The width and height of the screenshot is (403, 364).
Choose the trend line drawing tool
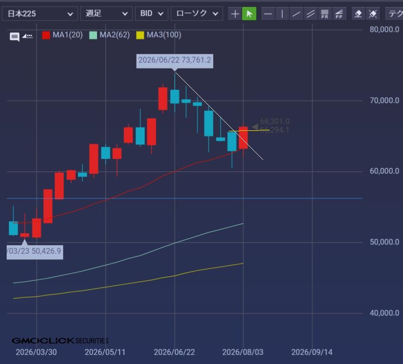pos(296,14)
